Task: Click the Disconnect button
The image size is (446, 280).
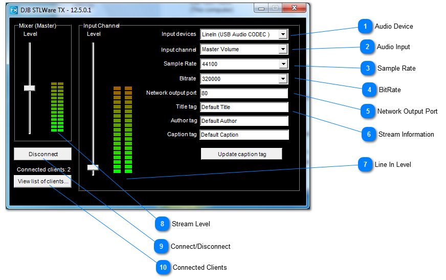Action: pyautogui.click(x=43, y=154)
